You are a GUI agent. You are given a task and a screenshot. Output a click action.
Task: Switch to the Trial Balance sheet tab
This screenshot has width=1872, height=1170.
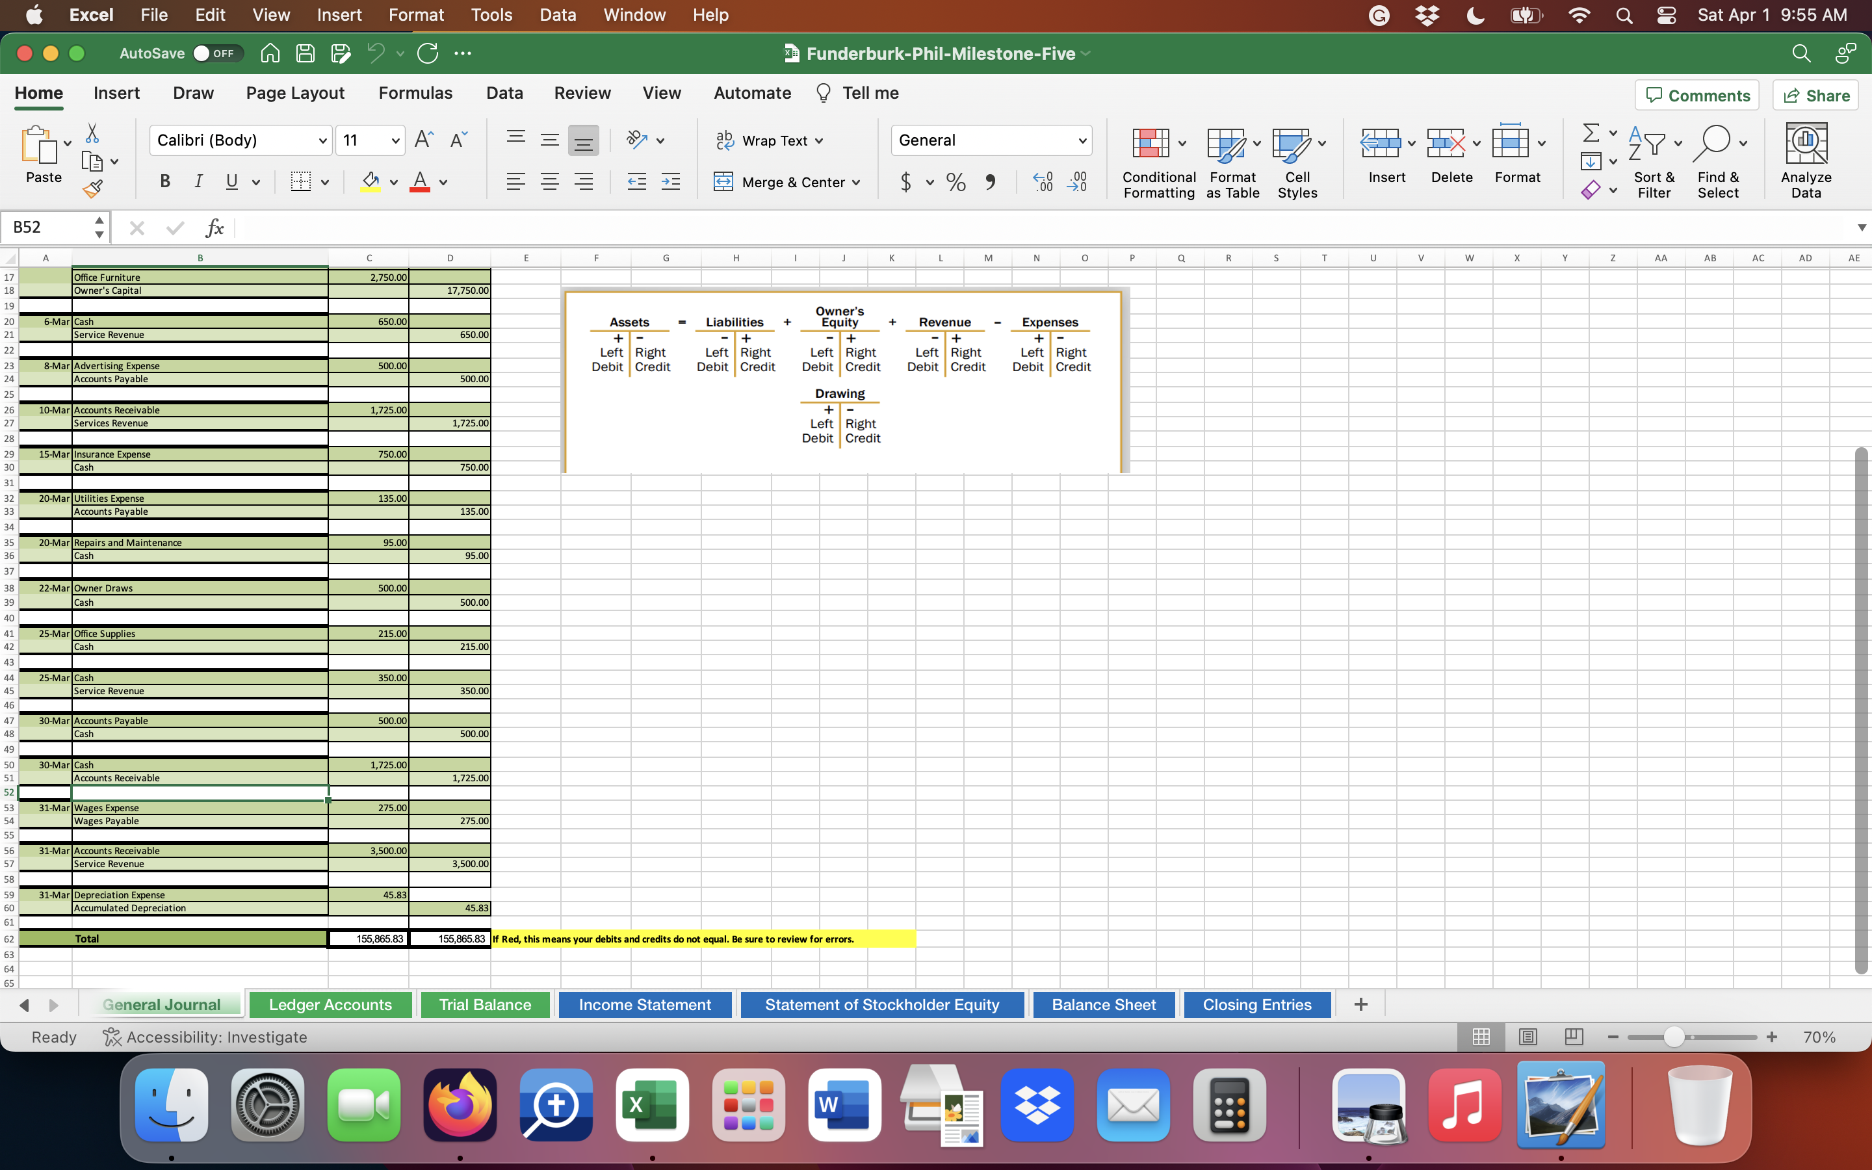click(485, 1004)
